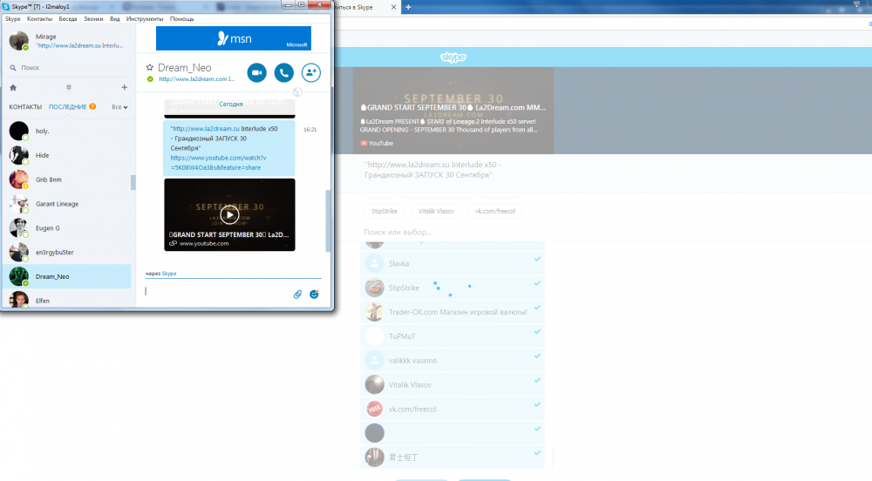Click the add participants icon
The image size is (872, 481).
310,73
